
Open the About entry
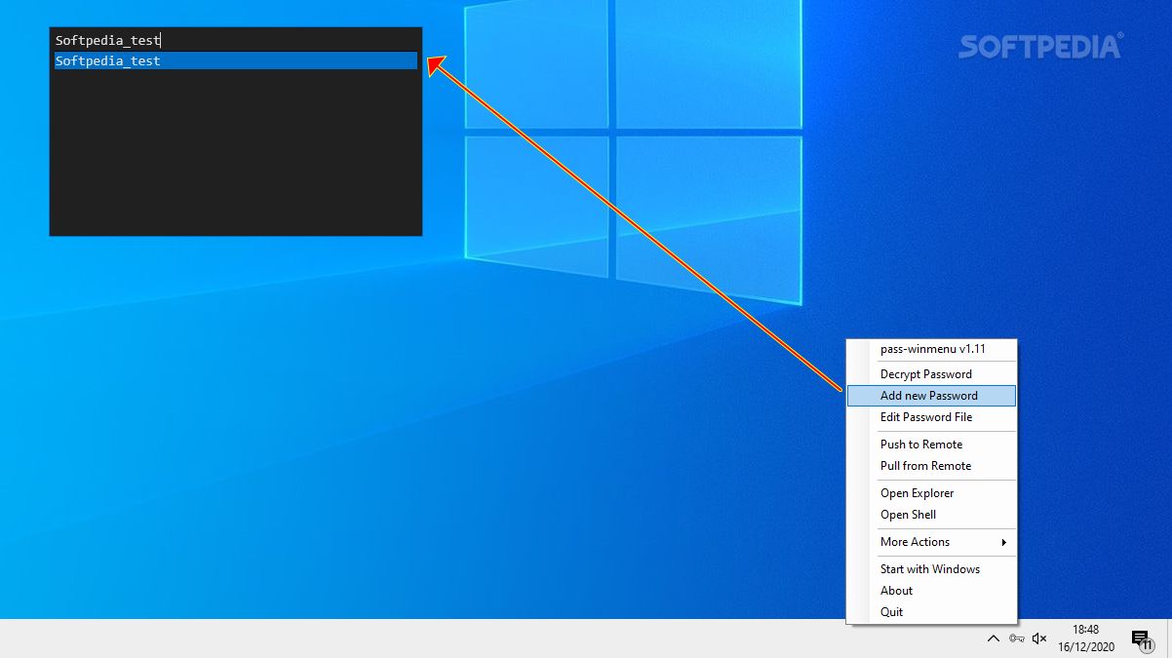pyautogui.click(x=931, y=591)
